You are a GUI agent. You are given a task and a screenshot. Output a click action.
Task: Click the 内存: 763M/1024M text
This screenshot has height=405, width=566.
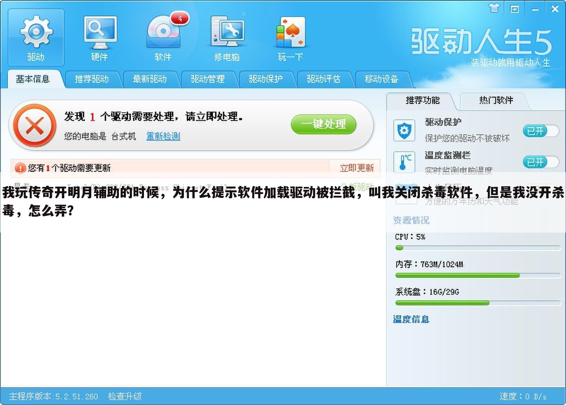[429, 264]
